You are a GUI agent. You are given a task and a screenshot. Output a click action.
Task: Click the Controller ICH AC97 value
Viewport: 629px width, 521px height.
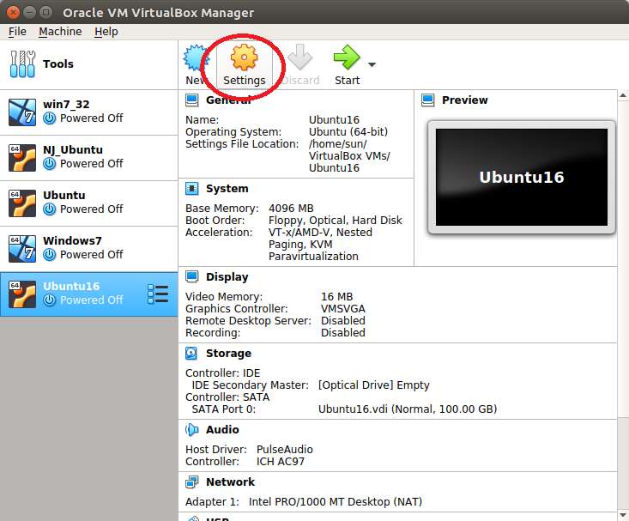coord(281,461)
